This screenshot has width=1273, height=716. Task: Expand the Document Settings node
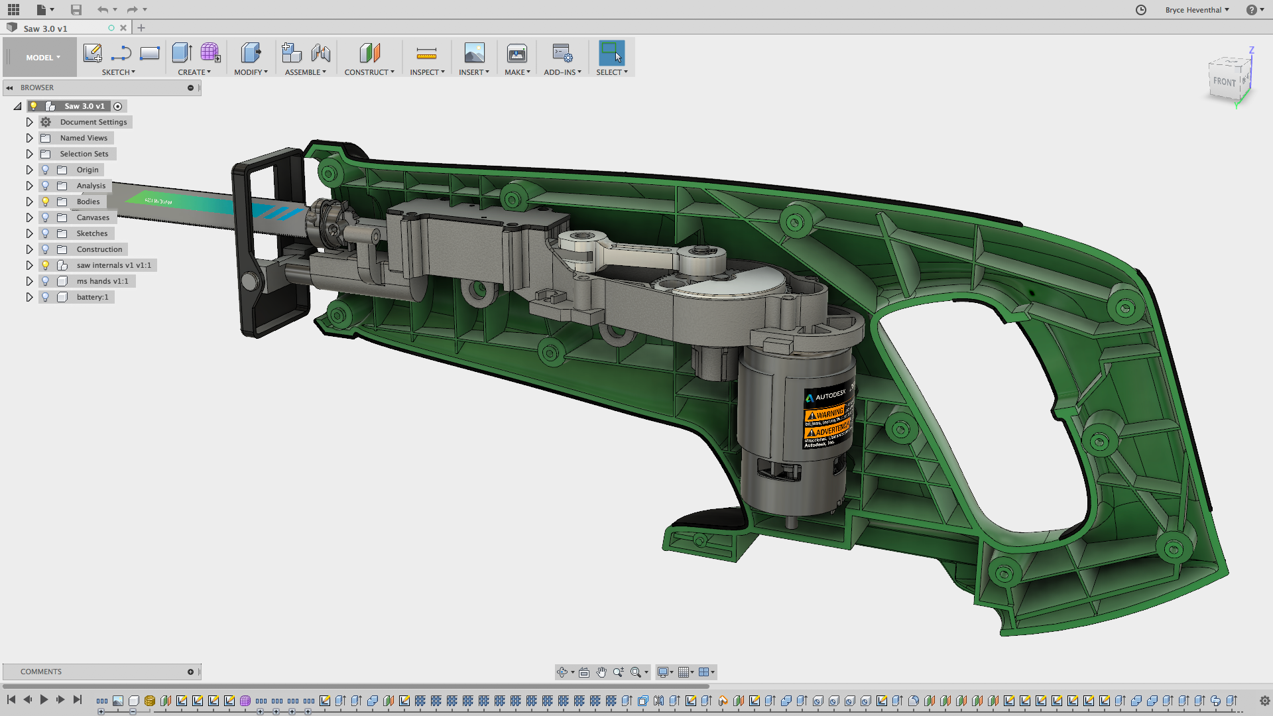[29, 122]
